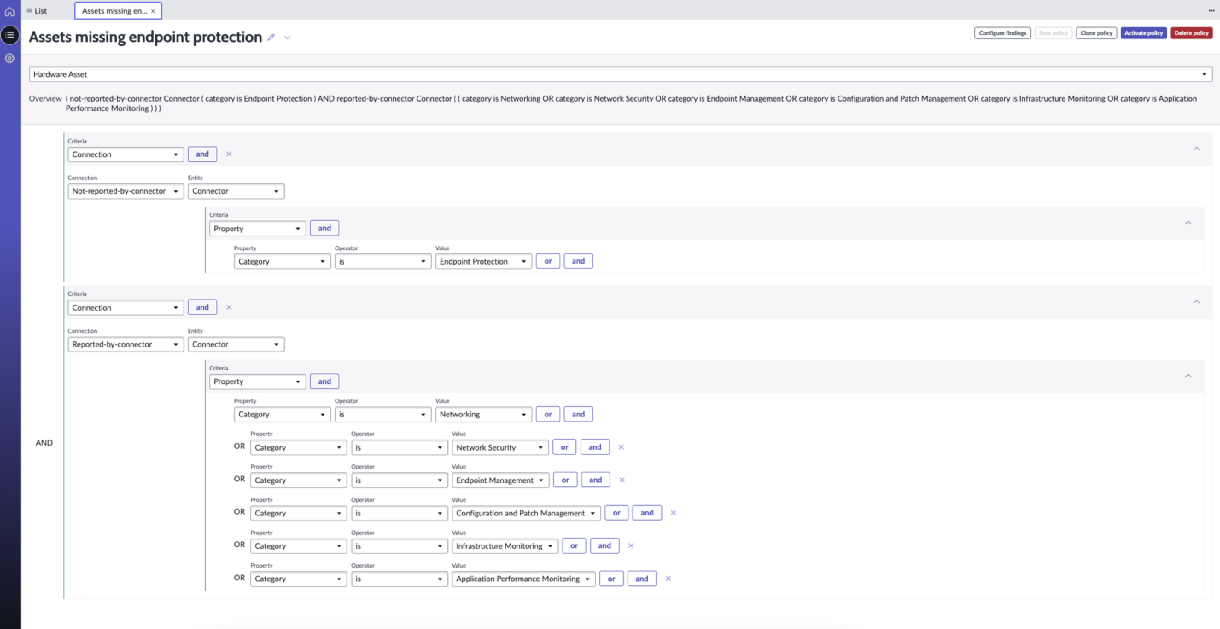
Task: Open Category dropdown in Endpoint Protection row
Action: (x=282, y=262)
